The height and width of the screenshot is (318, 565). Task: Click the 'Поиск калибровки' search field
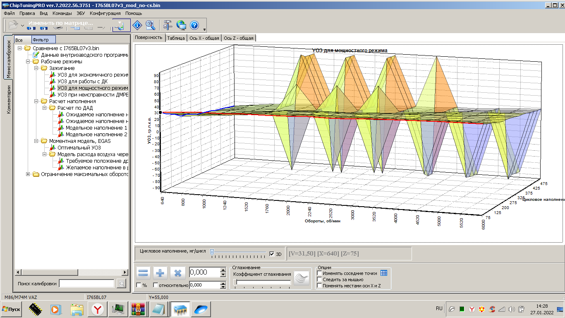86,284
